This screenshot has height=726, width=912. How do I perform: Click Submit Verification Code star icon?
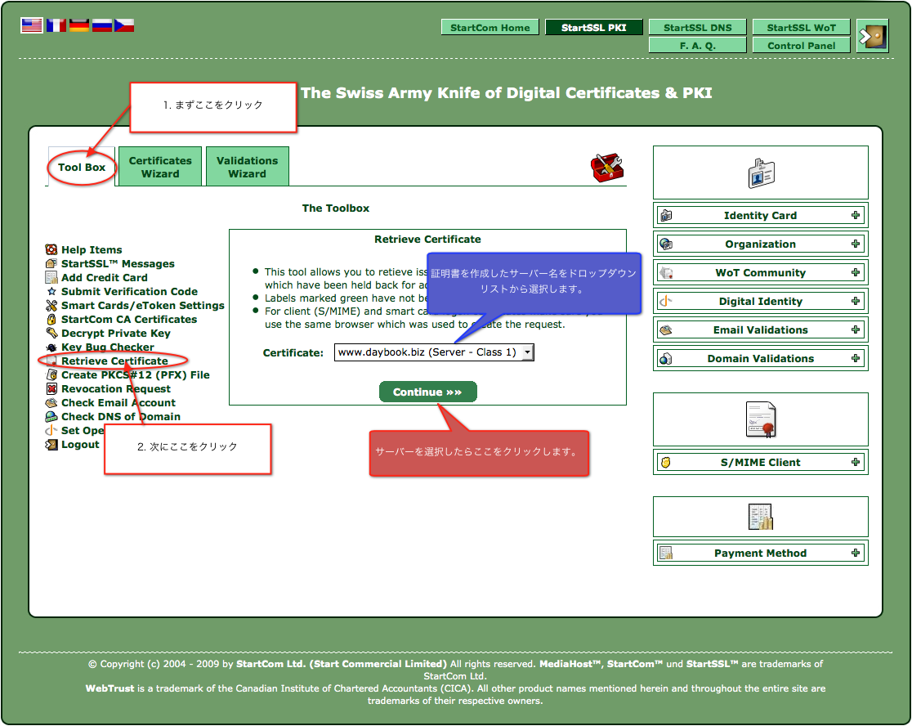[x=51, y=291]
